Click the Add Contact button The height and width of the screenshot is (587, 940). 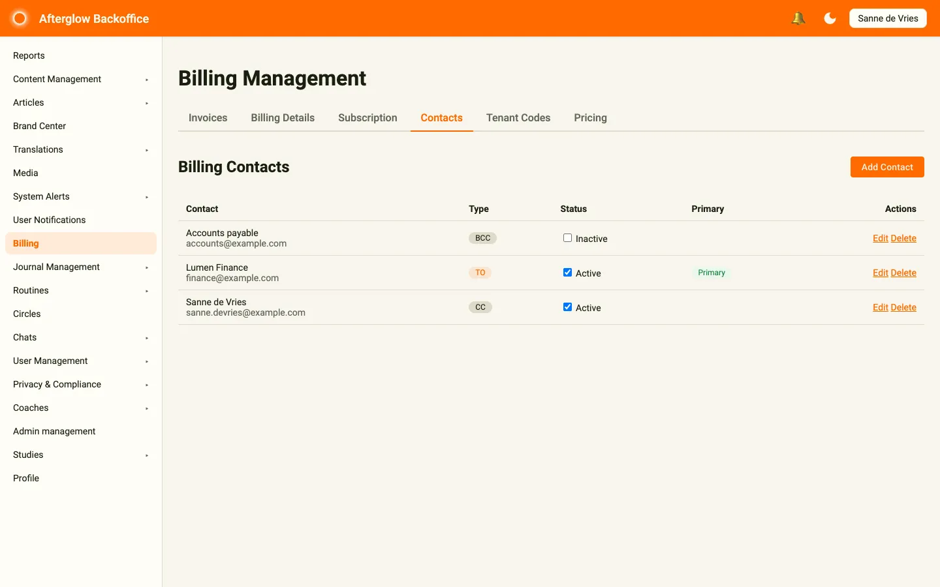coord(887,167)
